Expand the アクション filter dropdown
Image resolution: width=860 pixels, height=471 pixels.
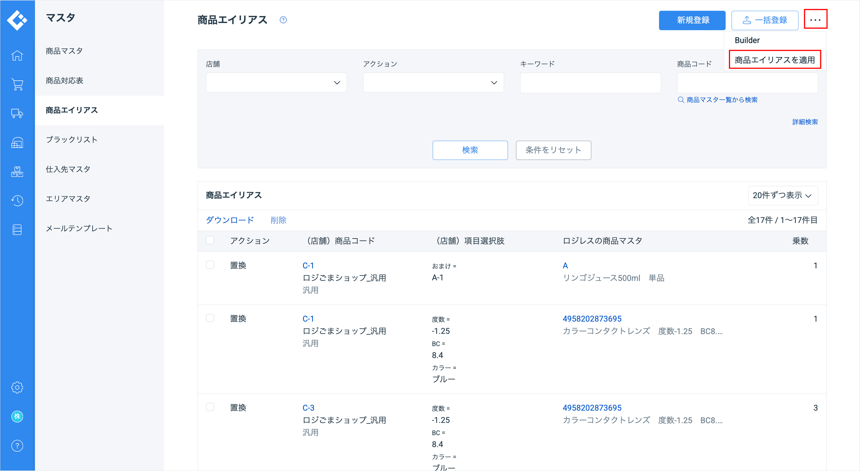[x=433, y=82]
